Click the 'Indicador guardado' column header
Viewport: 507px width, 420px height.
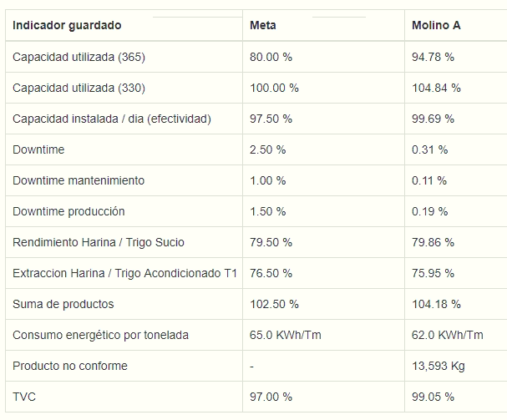coord(67,25)
